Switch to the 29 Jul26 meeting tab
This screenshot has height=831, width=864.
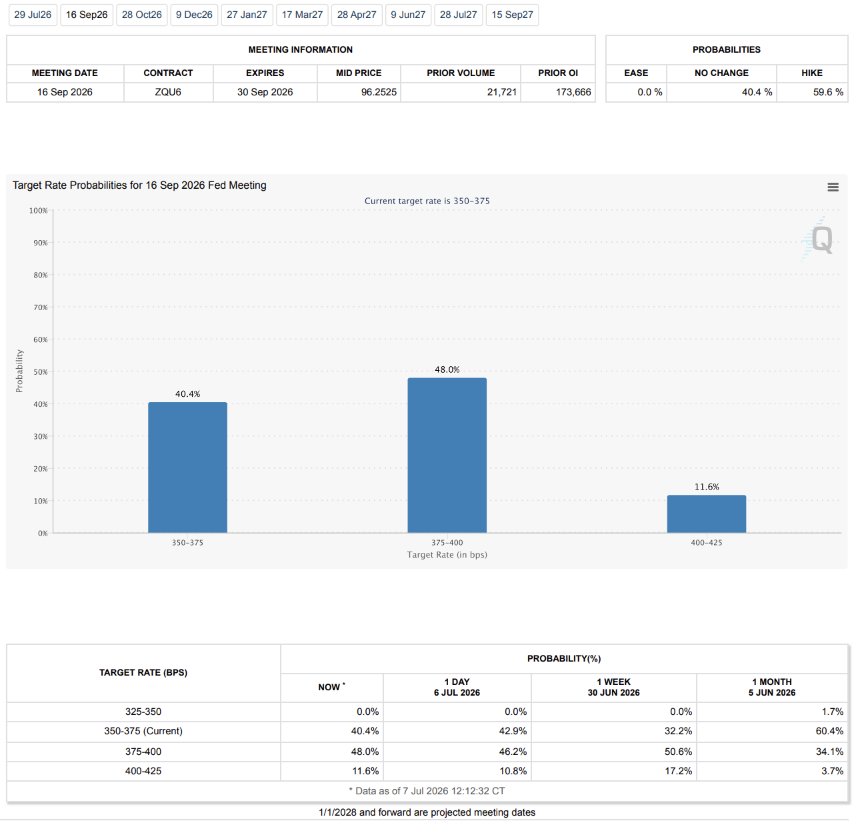click(x=33, y=15)
